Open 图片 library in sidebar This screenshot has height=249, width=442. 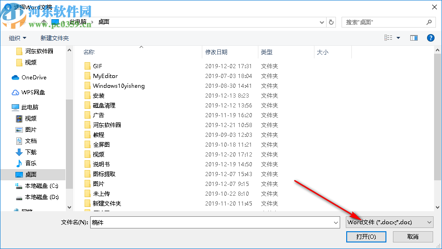[26, 130]
